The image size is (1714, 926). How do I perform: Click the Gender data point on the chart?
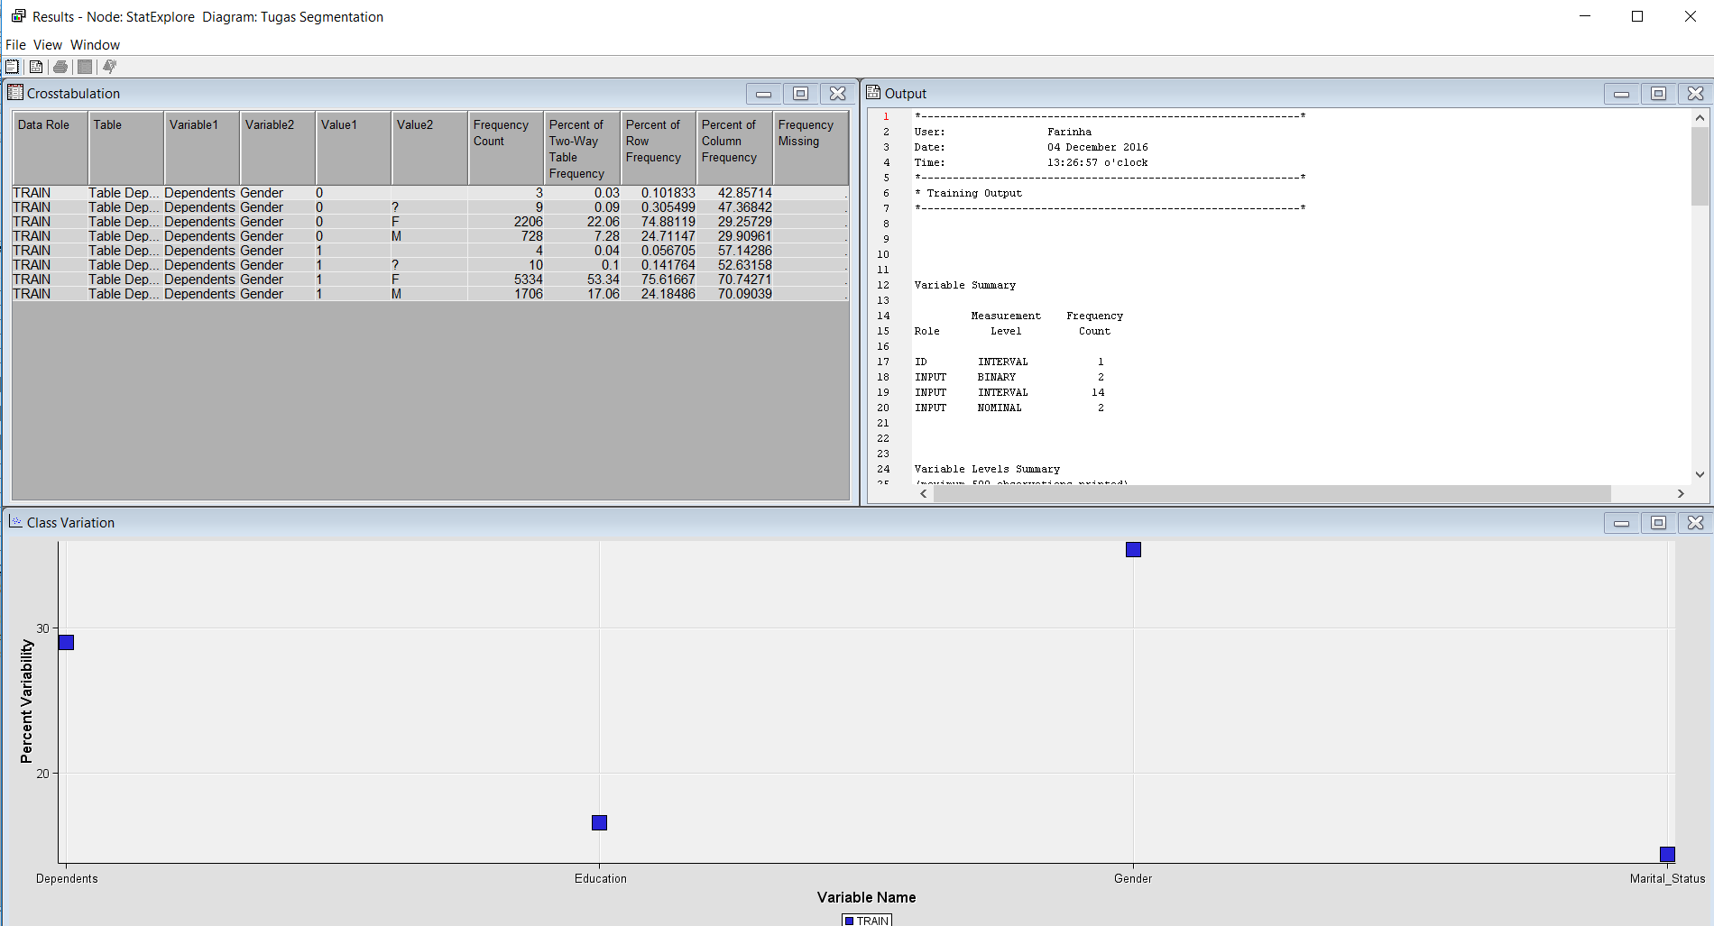pyautogui.click(x=1133, y=550)
